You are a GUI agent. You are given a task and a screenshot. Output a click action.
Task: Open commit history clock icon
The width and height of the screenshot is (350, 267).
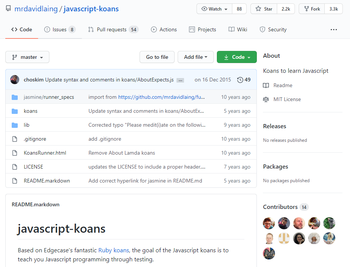tap(240, 80)
